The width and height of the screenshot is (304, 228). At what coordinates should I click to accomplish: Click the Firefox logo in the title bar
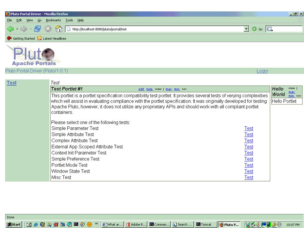pyautogui.click(x=8, y=14)
